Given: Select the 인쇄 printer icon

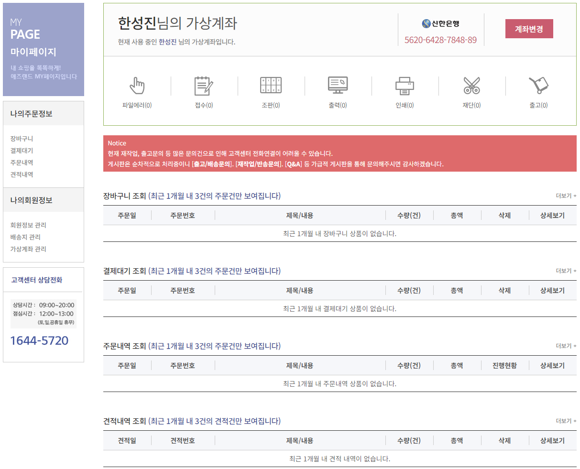Looking at the screenshot, I should [405, 86].
